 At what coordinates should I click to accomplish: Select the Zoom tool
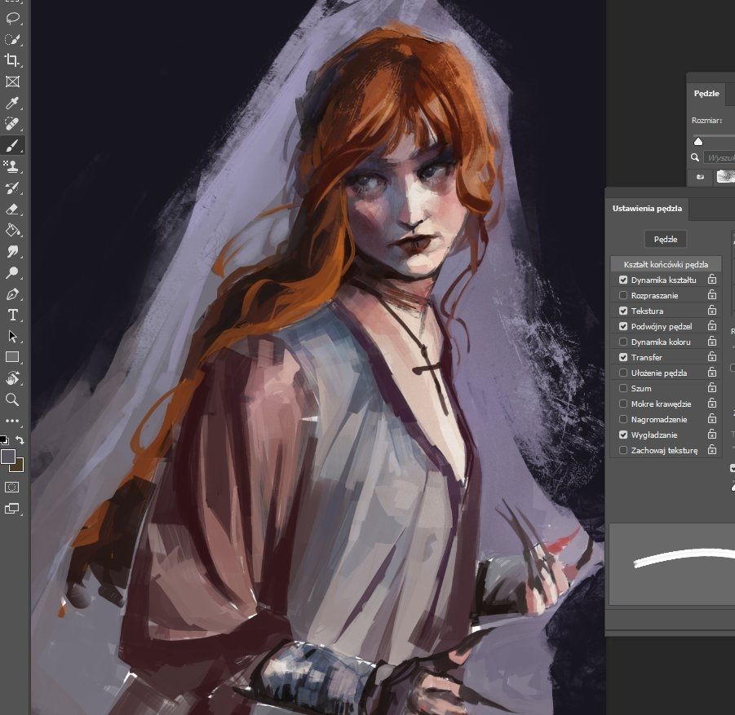[x=12, y=399]
